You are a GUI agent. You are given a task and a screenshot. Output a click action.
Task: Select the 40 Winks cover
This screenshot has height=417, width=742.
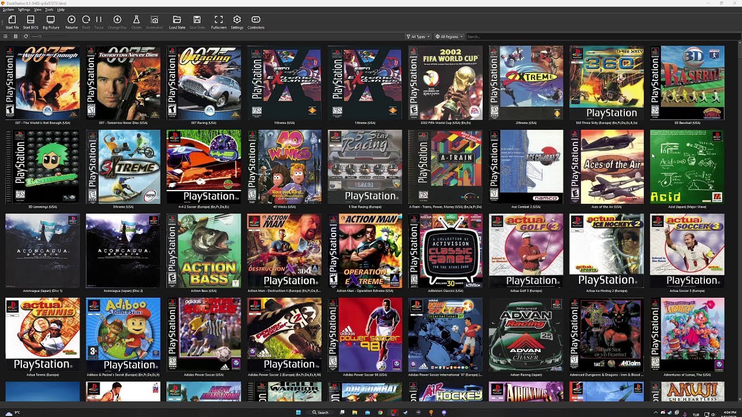click(x=284, y=167)
